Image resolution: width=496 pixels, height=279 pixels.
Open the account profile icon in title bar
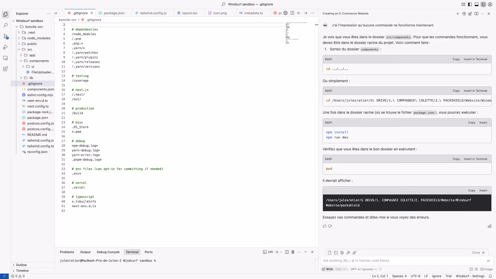(x=490, y=4)
